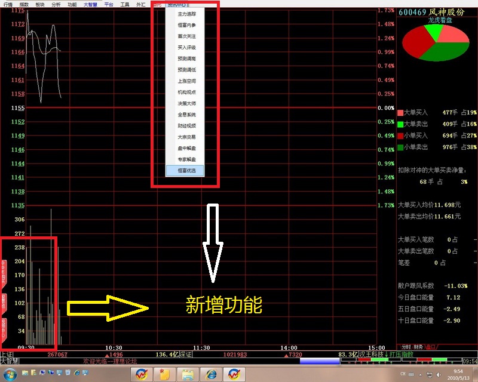Screen dimensions: 478x382
Task: Click the highlighted 恒富优选 menu item
Action: click(185, 171)
